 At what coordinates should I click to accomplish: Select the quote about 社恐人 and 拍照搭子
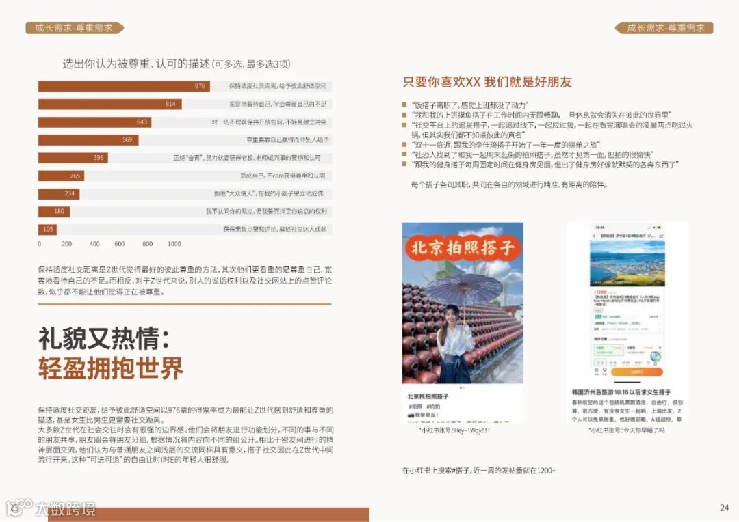(532, 154)
